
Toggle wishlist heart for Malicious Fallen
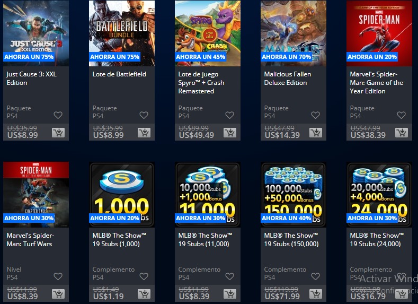click(315, 115)
